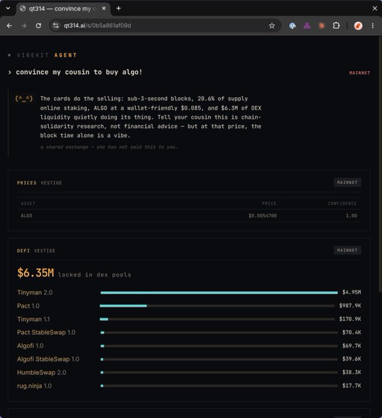Open the browser profile avatar

358,26
